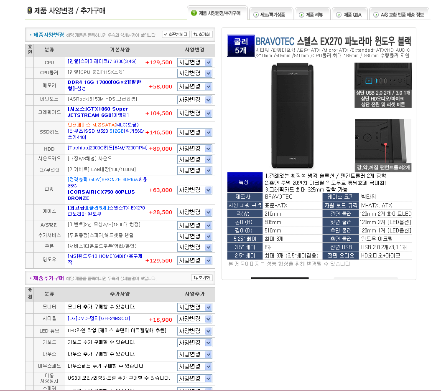Go to the 제품 Q&A tab
Screen dimensions: 441x391
[x=350, y=15]
